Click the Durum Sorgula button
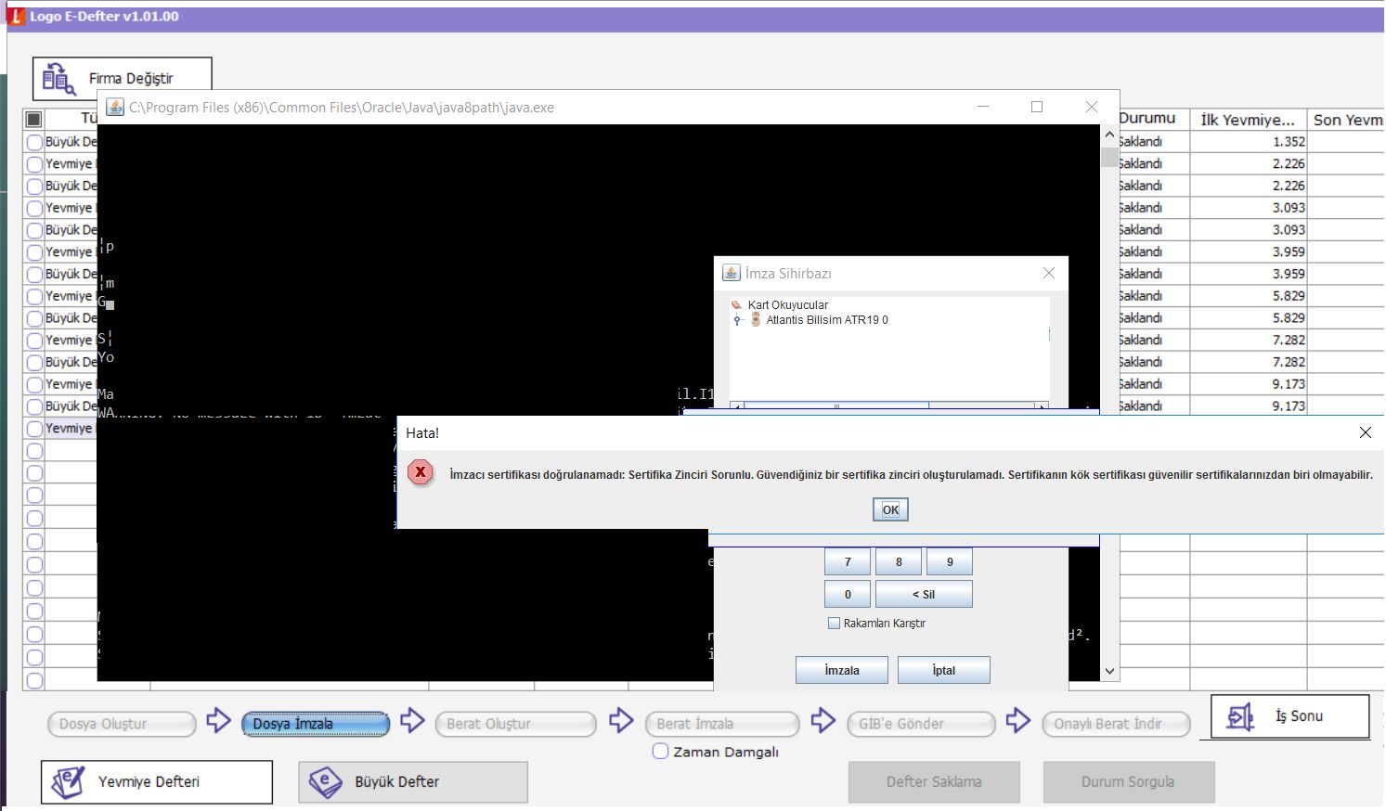The height and width of the screenshot is (811, 1386). click(x=1128, y=782)
